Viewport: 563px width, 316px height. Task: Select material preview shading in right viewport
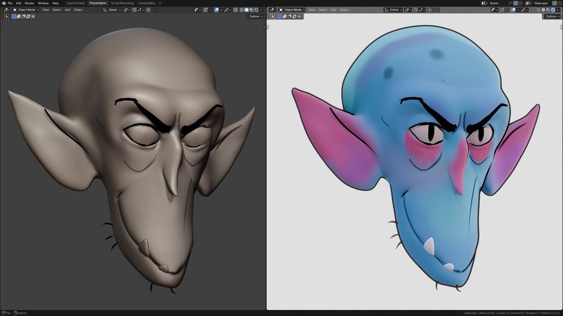tap(548, 10)
